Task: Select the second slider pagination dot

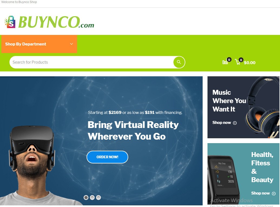Action: tap(92, 197)
